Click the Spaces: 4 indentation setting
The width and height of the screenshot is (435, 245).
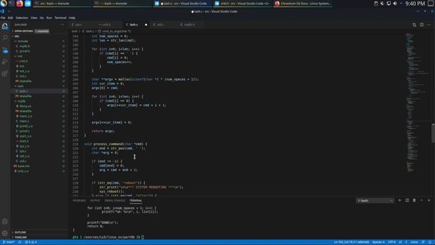click(x=379, y=242)
